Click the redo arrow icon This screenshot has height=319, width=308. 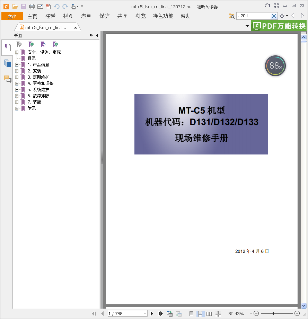point(65,7)
